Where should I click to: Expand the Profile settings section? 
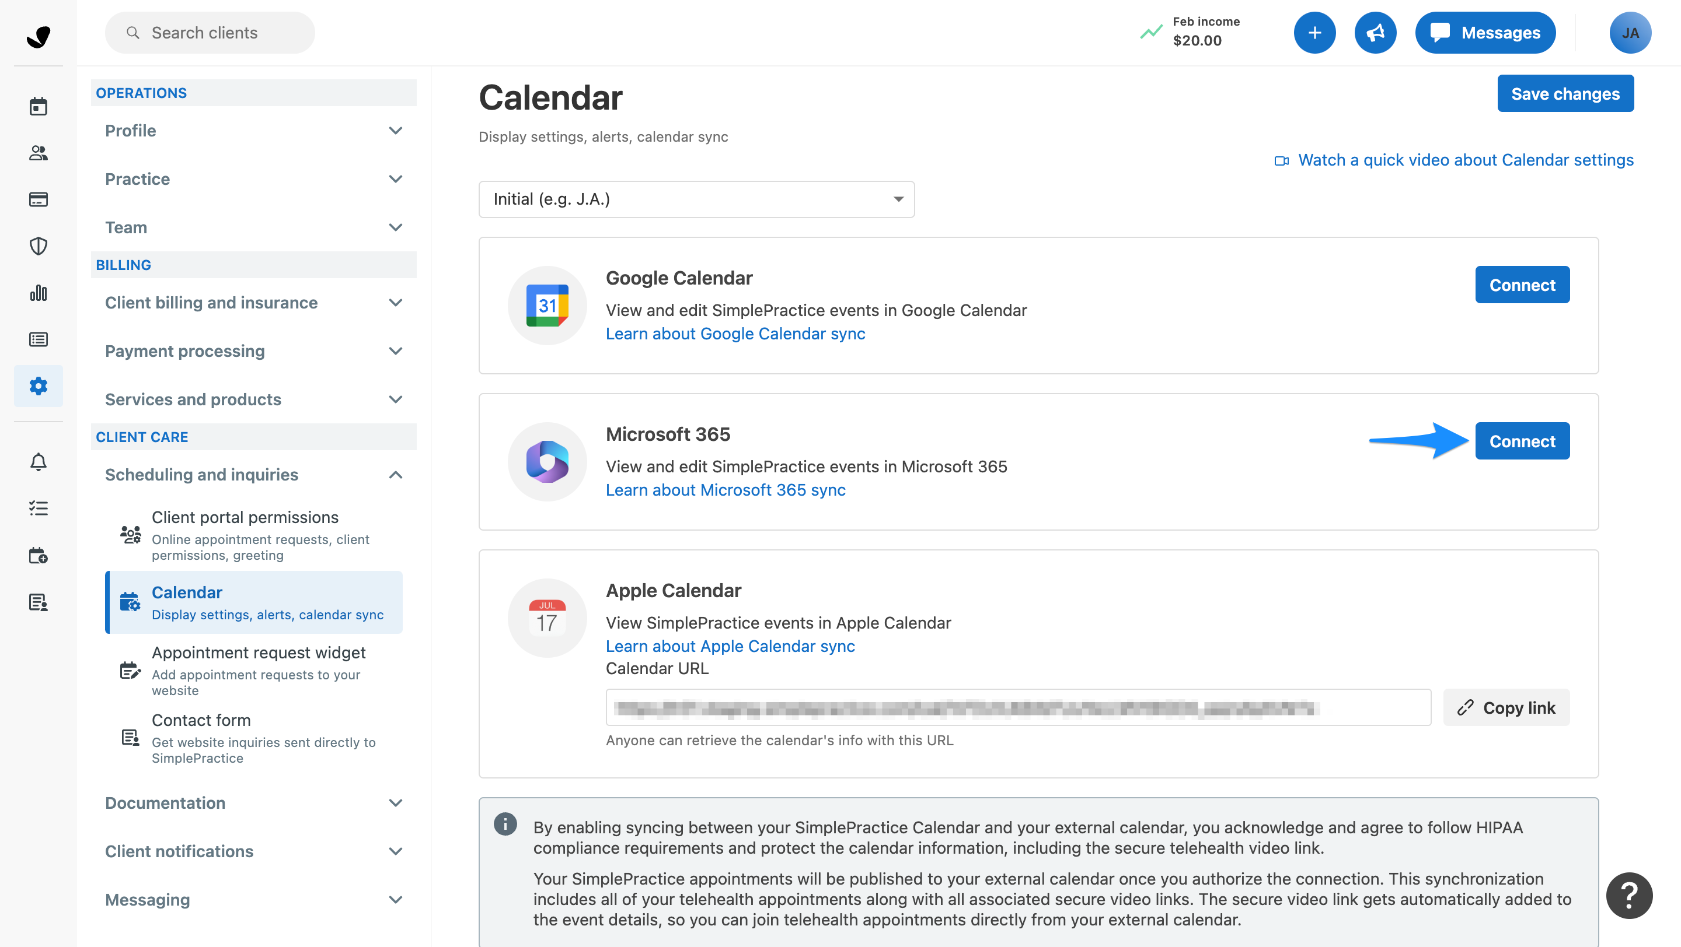(x=253, y=131)
